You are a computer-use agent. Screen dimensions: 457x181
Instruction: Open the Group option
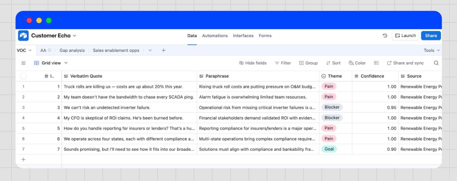308,63
